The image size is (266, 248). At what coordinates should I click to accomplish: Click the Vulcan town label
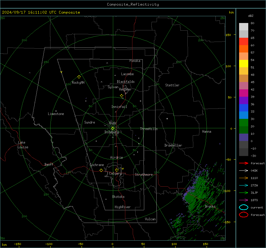click(150, 219)
